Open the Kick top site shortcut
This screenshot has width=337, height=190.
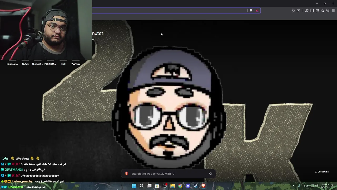coord(63,64)
